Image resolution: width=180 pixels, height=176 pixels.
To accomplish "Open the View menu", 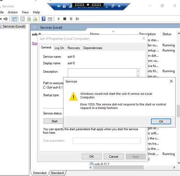I will (25, 12).
